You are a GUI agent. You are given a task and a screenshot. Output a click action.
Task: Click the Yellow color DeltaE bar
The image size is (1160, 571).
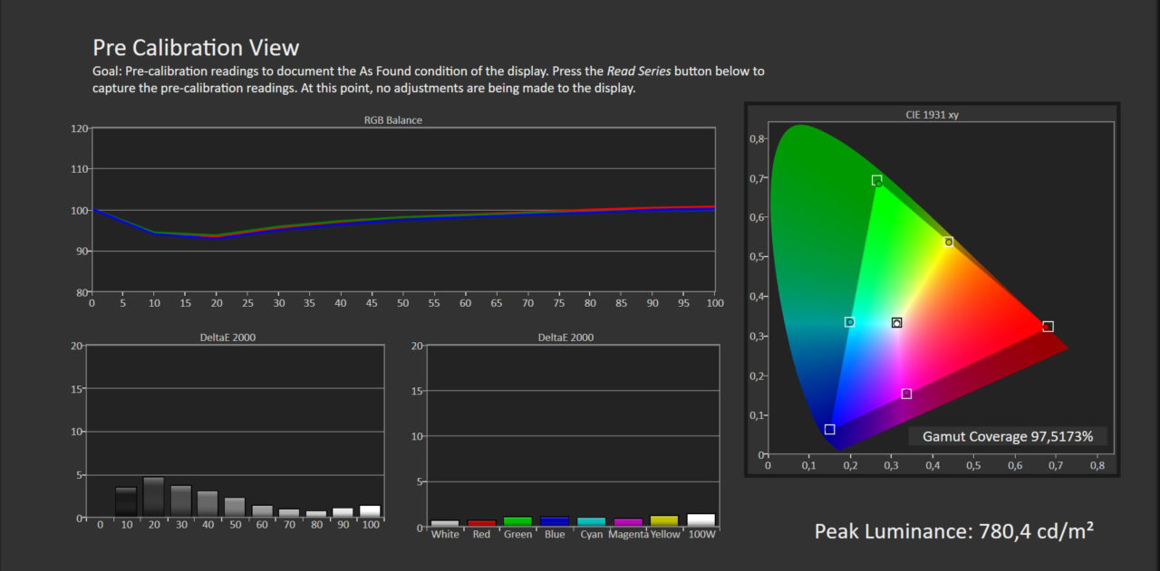(x=664, y=521)
